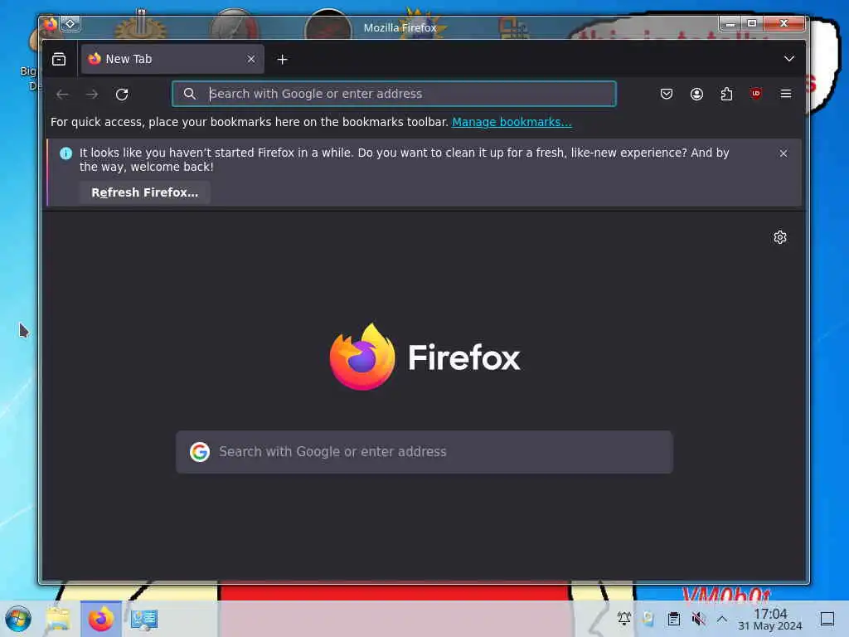
Task: Expand the hidden system tray icons arrow
Action: (x=722, y=618)
